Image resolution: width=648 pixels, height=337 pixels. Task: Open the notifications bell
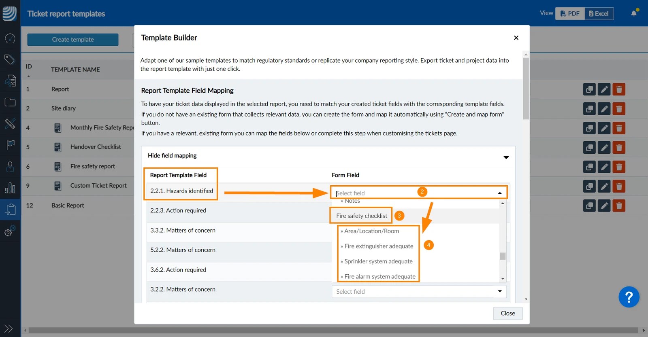(634, 13)
